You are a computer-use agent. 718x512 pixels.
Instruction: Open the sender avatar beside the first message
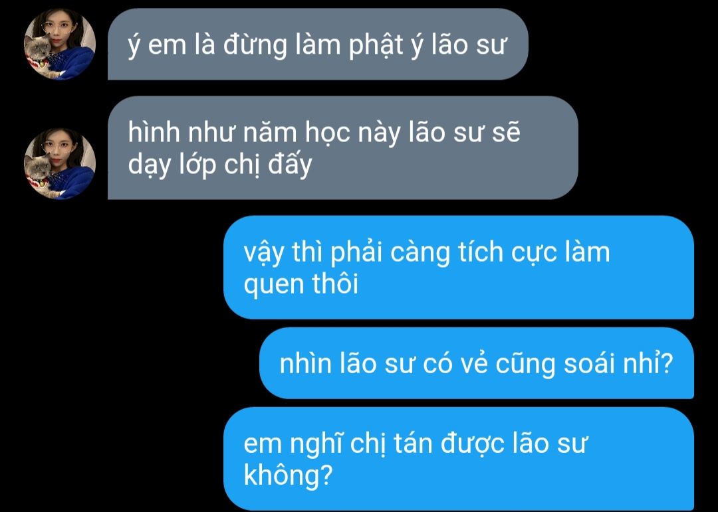click(60, 44)
